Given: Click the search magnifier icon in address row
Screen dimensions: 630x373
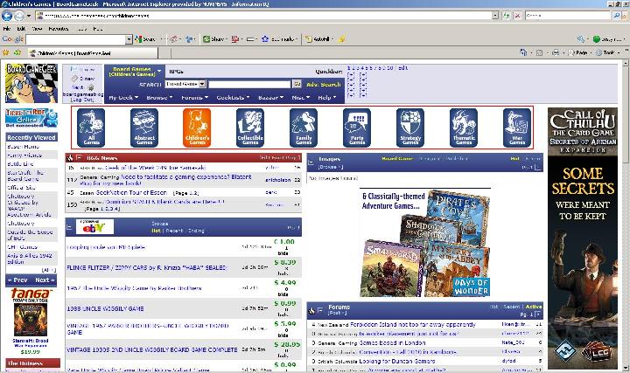Looking at the screenshot, I should click(x=616, y=16).
